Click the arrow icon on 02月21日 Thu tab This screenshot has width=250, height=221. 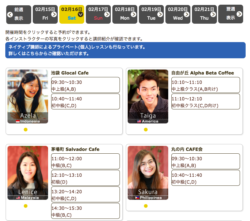213,14
